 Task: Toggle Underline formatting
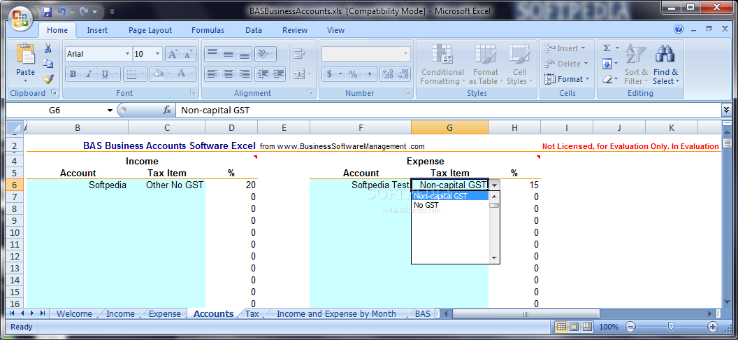[x=105, y=74]
